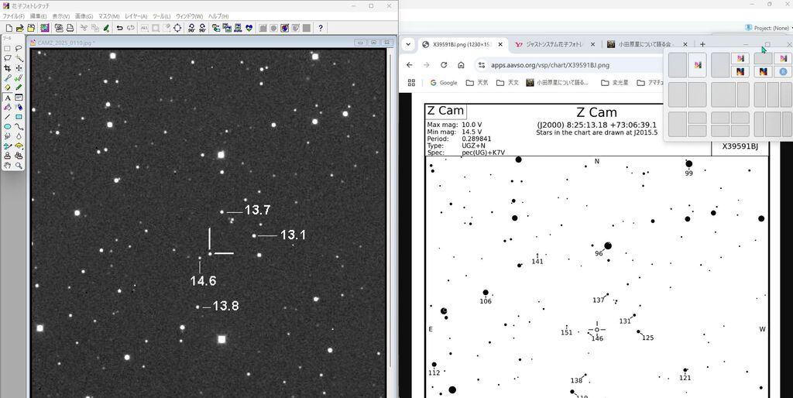The image size is (793, 398).
Task: Click the blue heart toolbar icon
Action: [249, 28]
